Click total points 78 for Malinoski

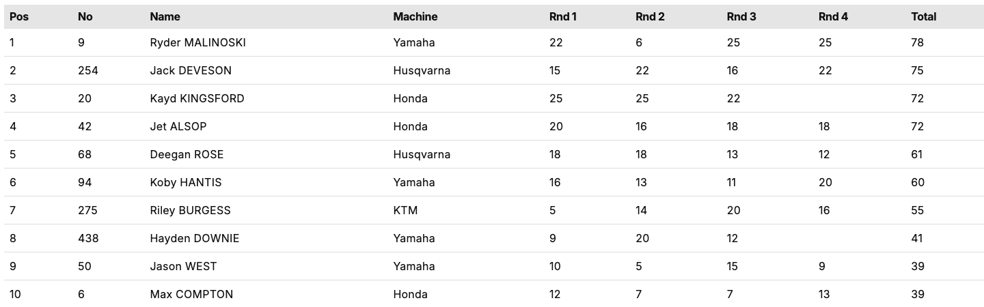917,42
